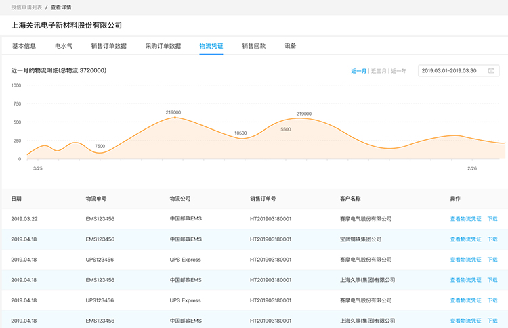The width and height of the screenshot is (508, 328).
Task: Open the date range picker 2019.03.01-2019.03.30
Action: tap(450, 70)
